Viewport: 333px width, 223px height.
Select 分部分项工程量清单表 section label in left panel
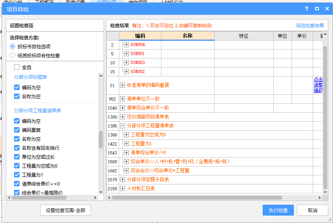[38, 111]
